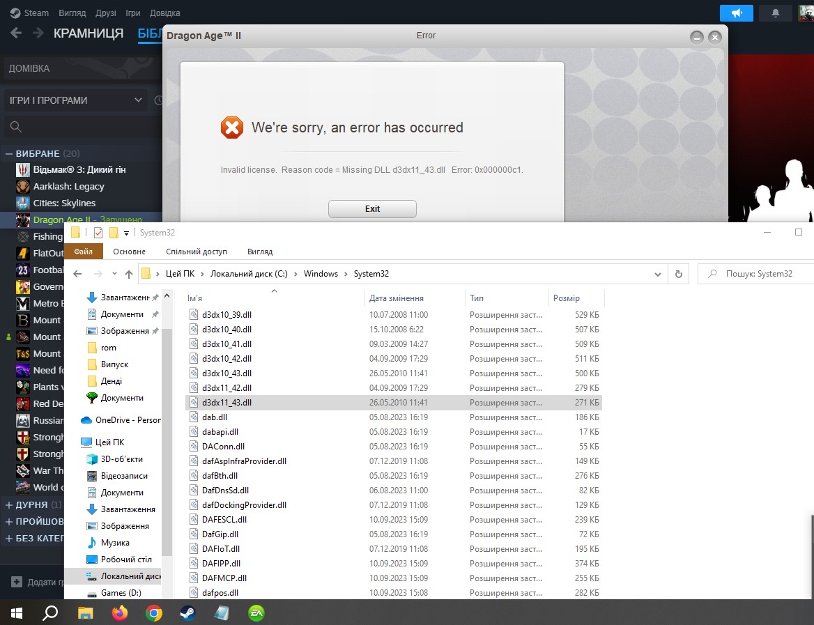Viewport: 814px width, 625px height.
Task: Go to КРАМНИЦЯ tab in Steam
Action: coord(89,33)
